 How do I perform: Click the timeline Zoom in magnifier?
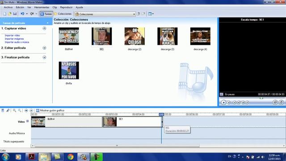(x=14, y=110)
